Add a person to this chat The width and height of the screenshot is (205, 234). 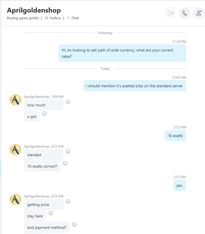point(199,13)
